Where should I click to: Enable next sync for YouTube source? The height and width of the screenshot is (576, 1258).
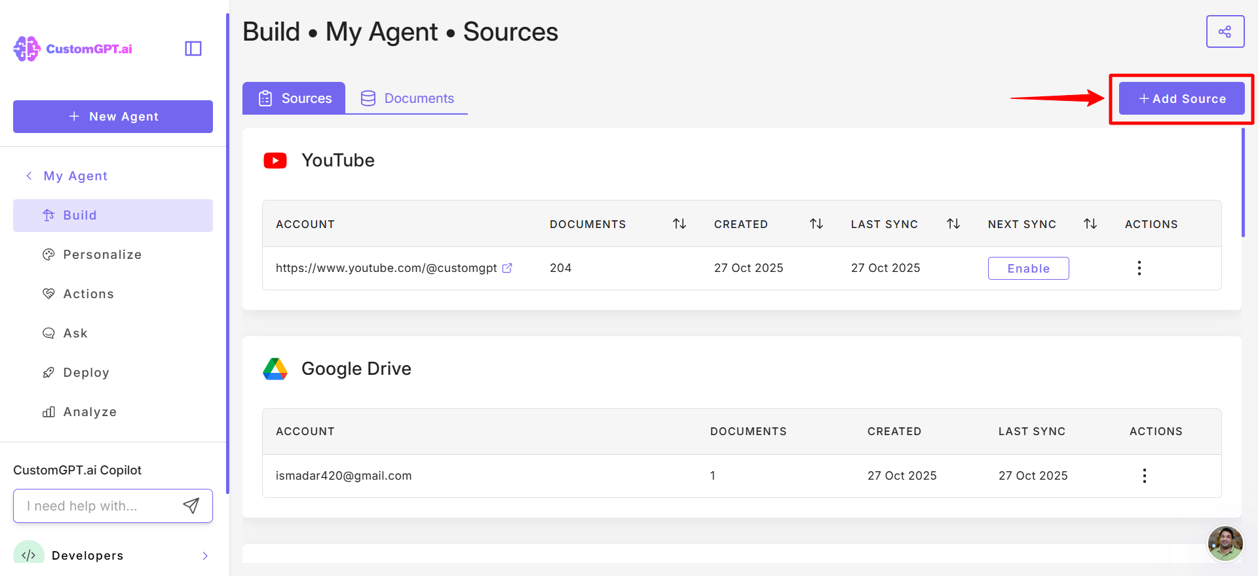(x=1029, y=269)
